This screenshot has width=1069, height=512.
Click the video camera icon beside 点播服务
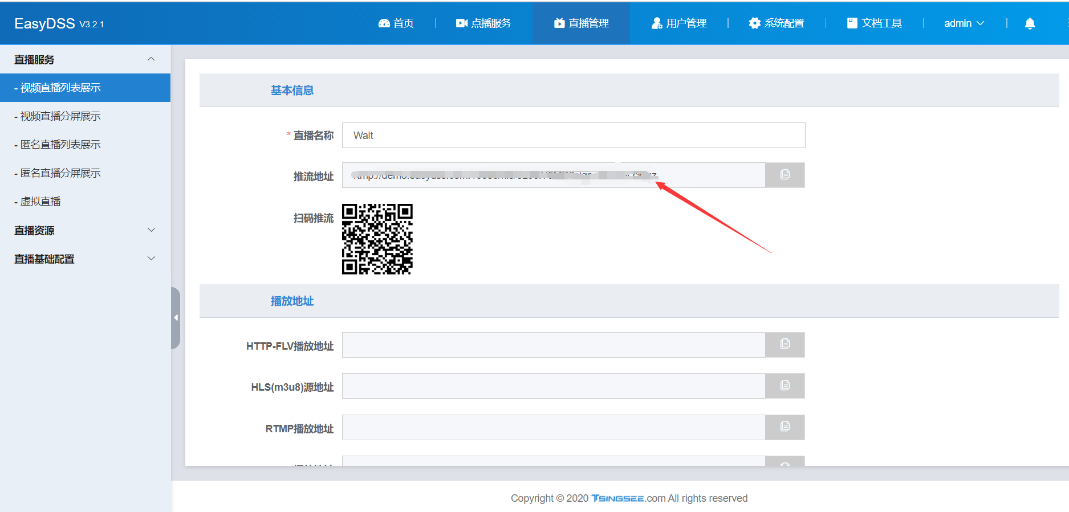[x=462, y=23]
